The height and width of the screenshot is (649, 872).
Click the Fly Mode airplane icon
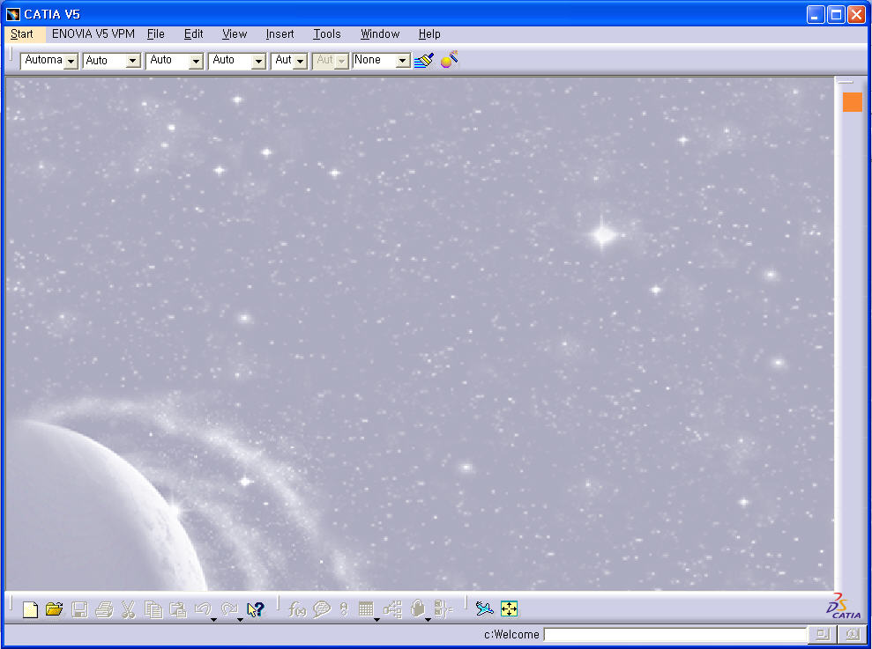click(x=484, y=609)
